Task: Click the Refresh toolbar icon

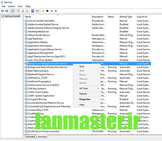Action: pos(23,11)
